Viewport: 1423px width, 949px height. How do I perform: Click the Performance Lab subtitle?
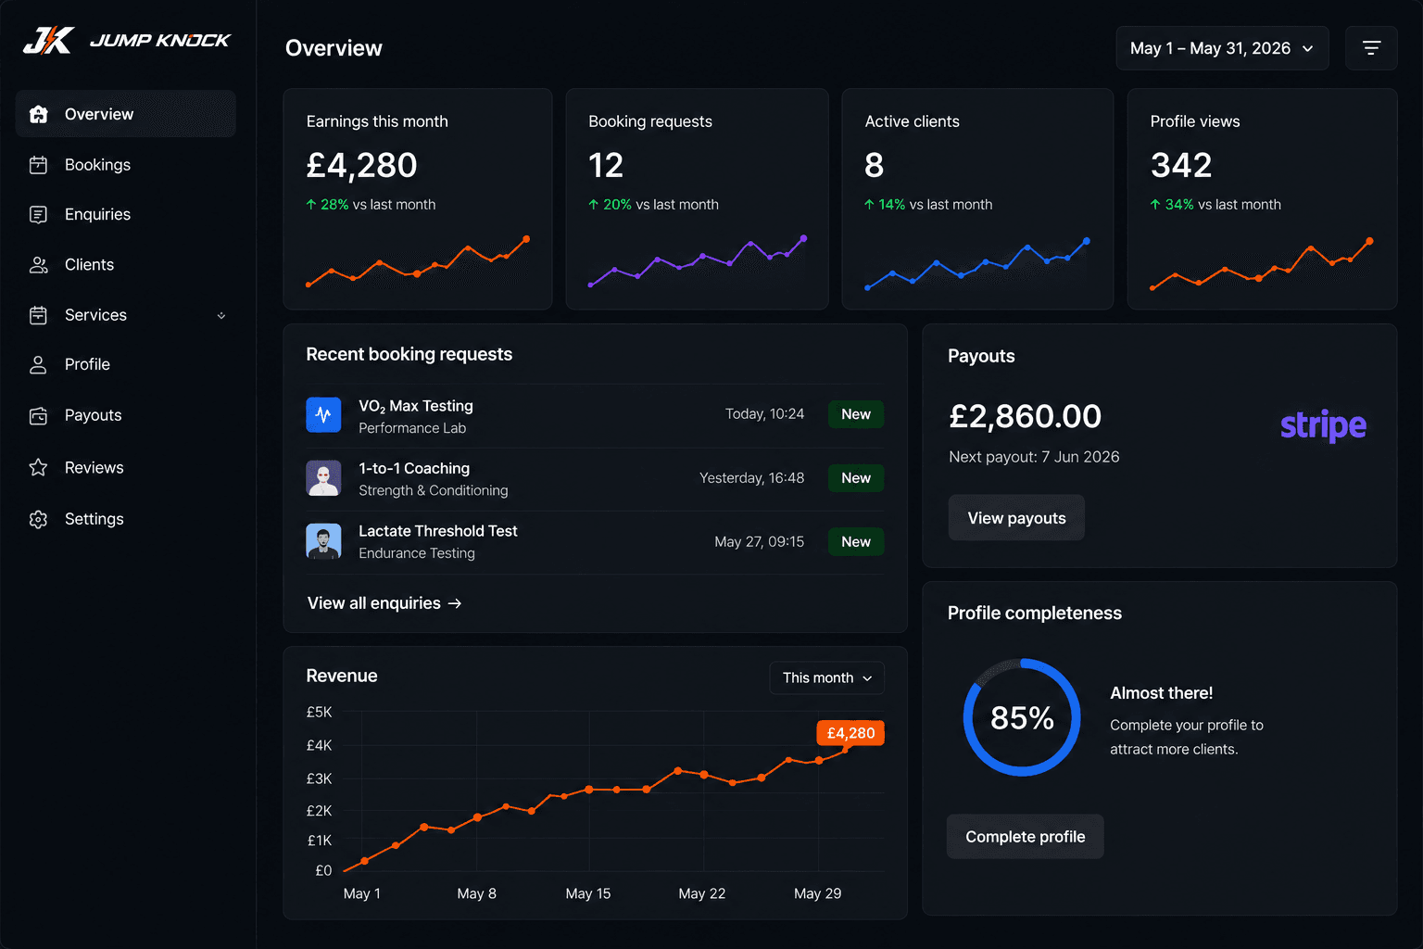coord(412,428)
